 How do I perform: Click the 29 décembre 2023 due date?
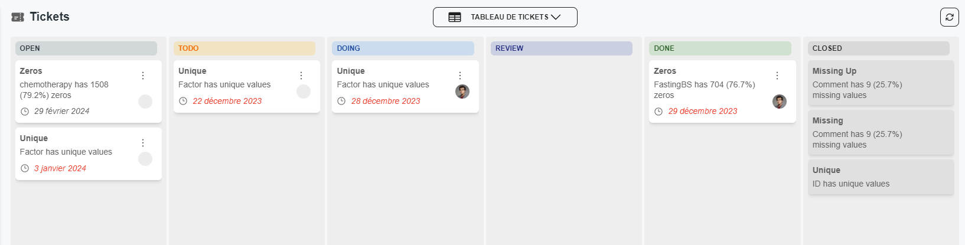click(703, 111)
